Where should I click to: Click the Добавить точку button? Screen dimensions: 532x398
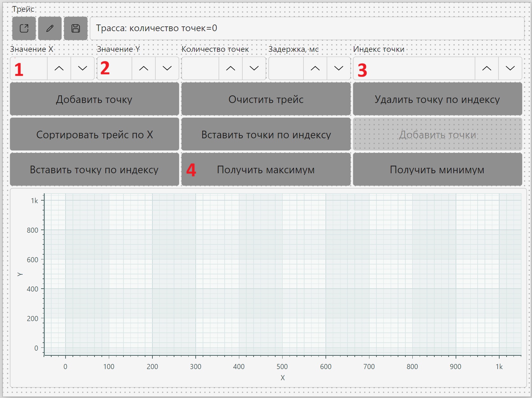[x=94, y=99]
